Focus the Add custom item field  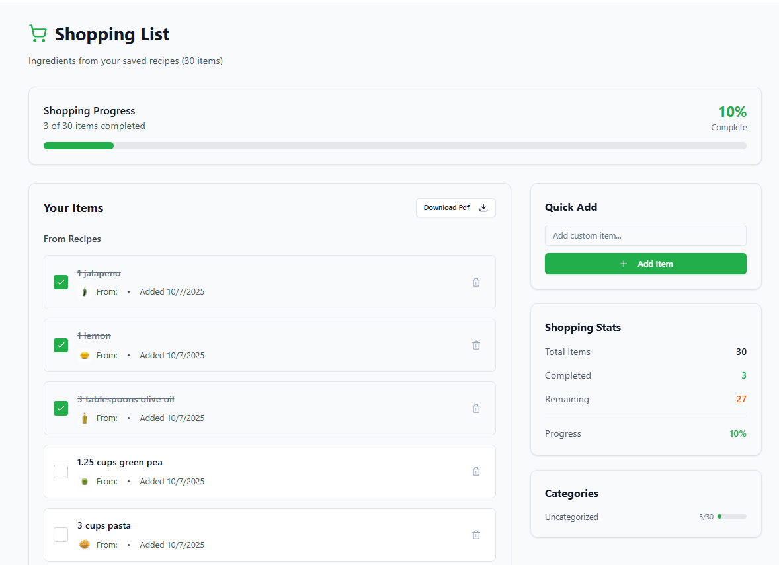click(645, 235)
